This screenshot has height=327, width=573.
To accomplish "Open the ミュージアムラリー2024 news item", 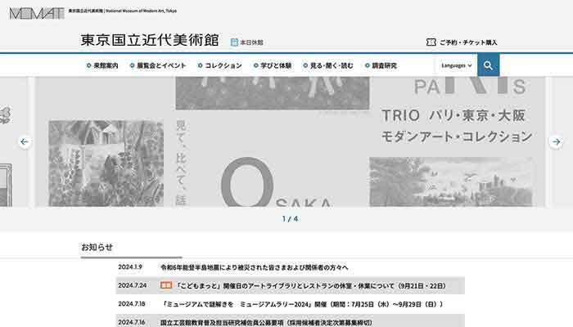I will coord(301,304).
